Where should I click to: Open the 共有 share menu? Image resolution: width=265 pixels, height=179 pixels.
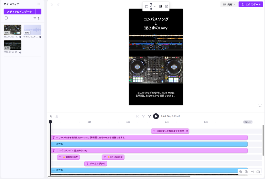click(x=229, y=4)
